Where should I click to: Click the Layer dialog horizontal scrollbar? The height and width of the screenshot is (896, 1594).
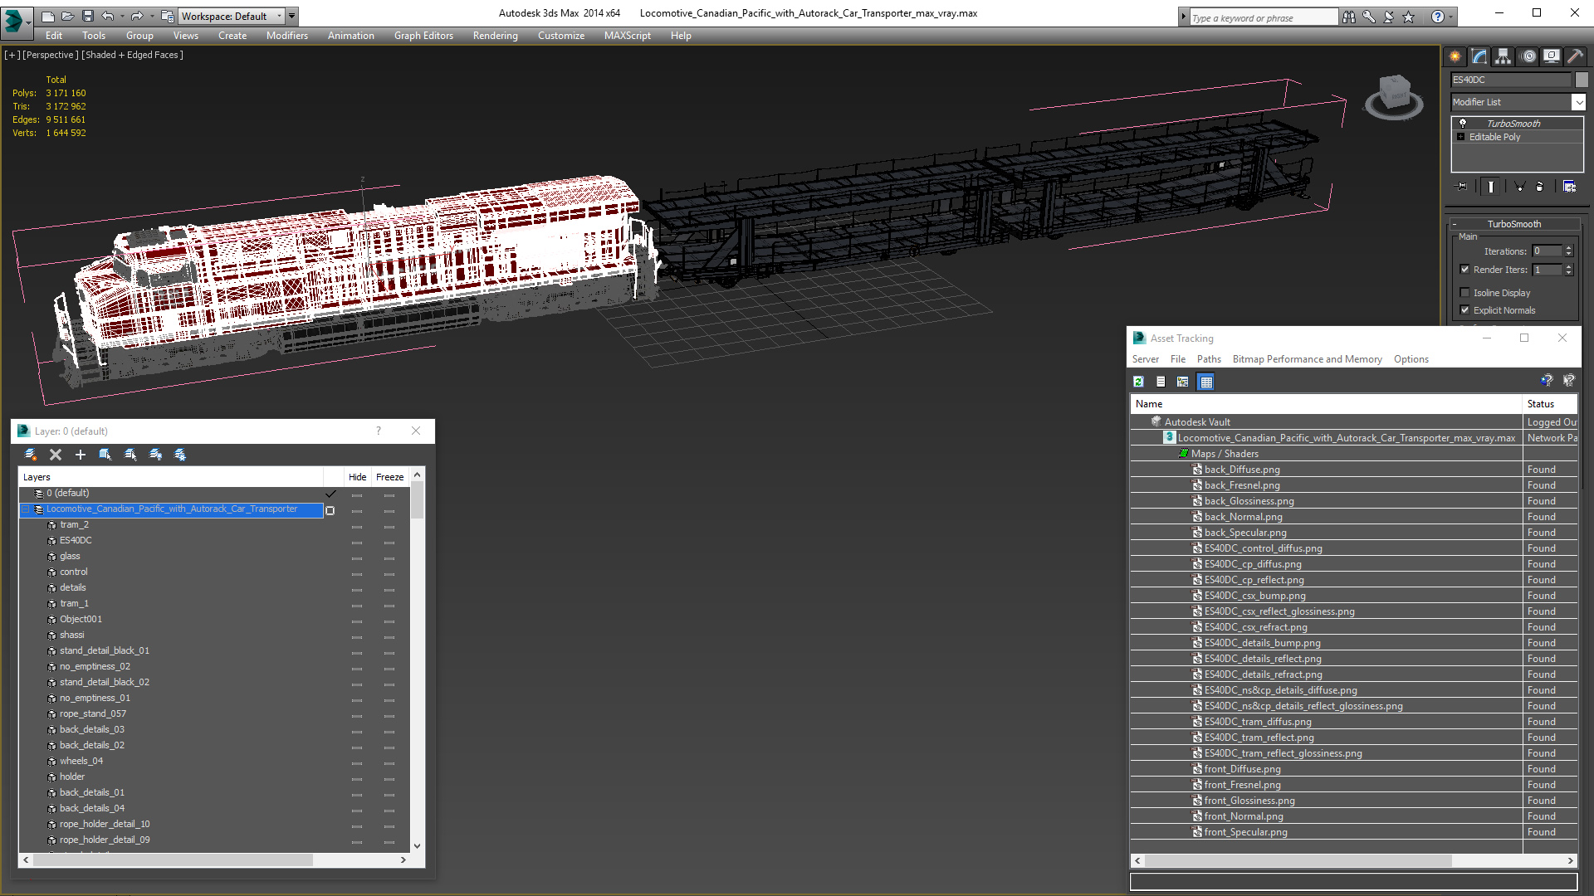tap(173, 860)
